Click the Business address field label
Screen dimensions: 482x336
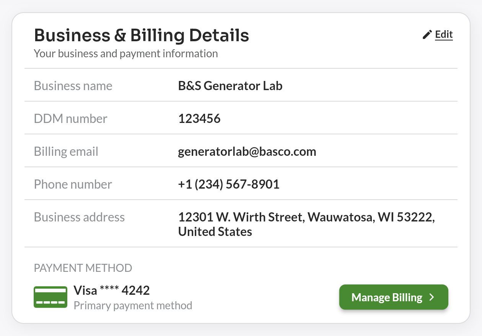coord(79,217)
